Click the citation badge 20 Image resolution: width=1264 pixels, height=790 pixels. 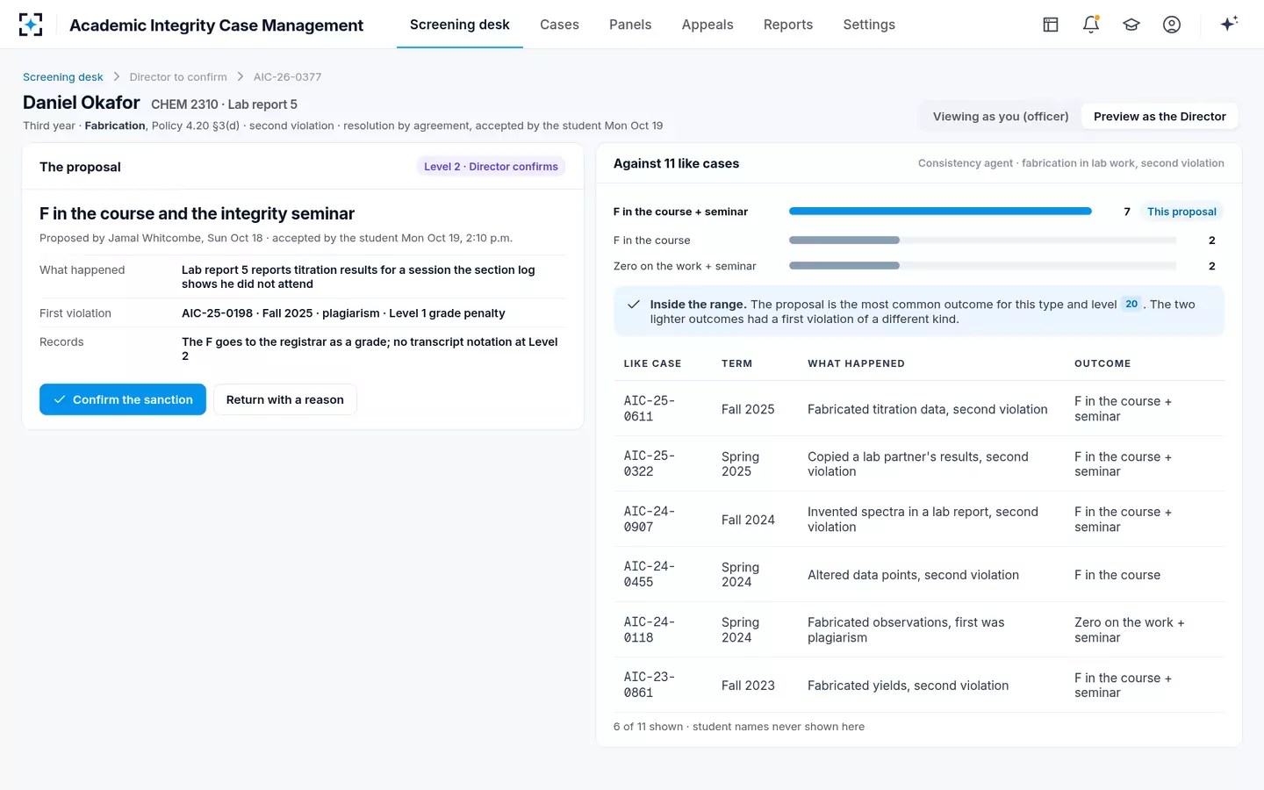[1131, 304]
